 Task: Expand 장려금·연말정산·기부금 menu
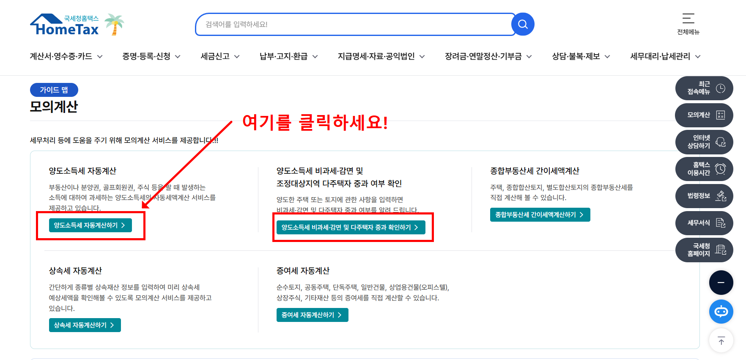(x=488, y=56)
